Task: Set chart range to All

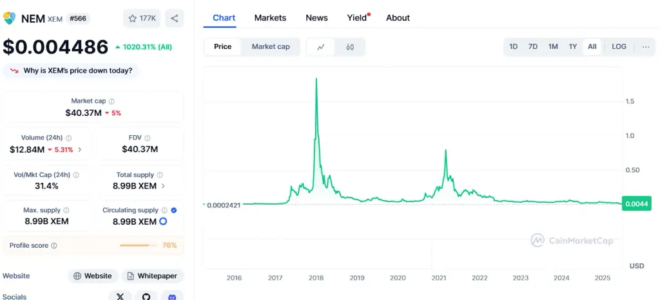Action: point(592,46)
